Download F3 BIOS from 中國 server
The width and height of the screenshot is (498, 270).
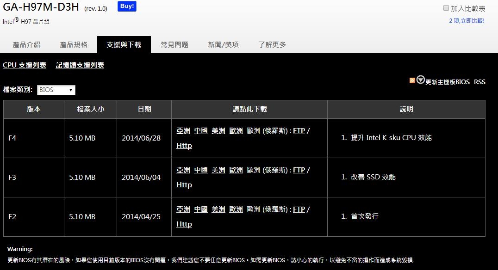pyautogui.click(x=201, y=170)
